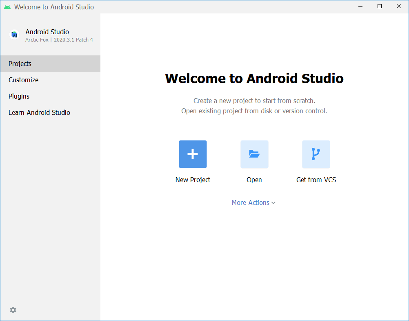Click the New Project label

(x=192, y=180)
